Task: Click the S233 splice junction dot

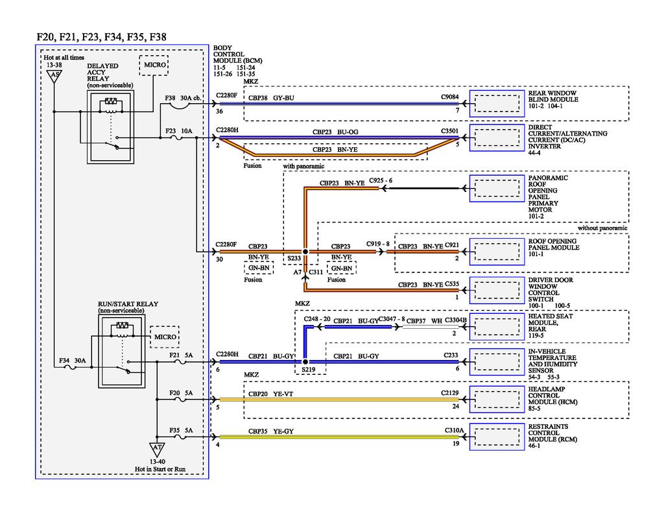Action: (x=304, y=252)
